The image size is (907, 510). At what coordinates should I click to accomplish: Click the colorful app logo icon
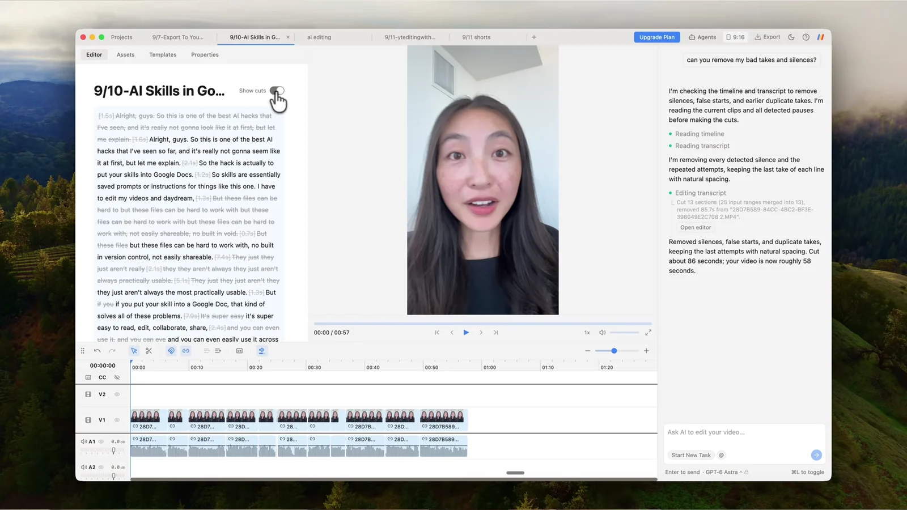[x=820, y=37]
